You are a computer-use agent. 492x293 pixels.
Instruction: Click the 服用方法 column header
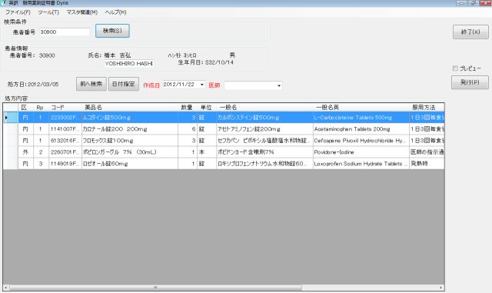tap(427, 108)
